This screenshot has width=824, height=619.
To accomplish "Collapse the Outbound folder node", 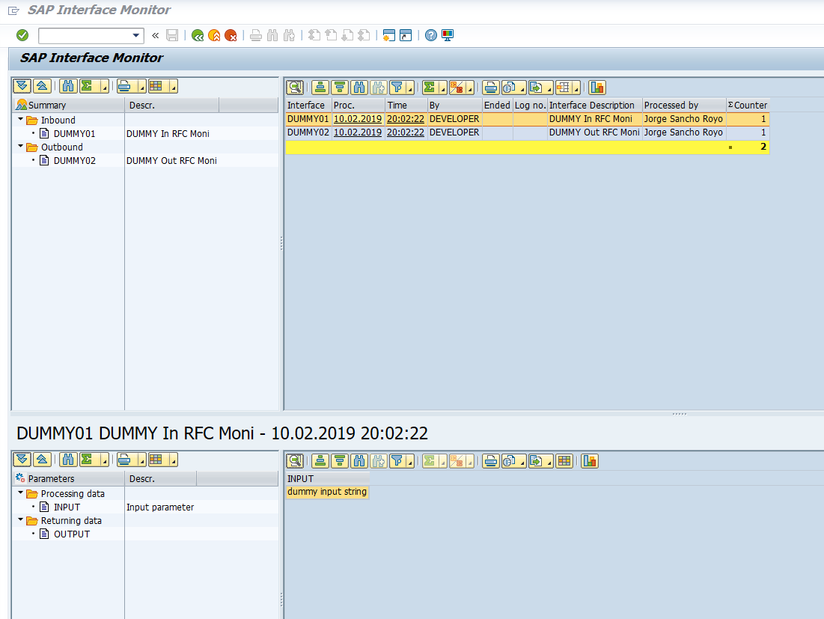I will pyautogui.click(x=20, y=146).
